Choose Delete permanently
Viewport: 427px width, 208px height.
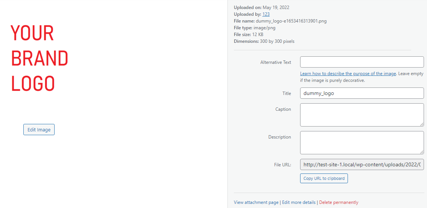pyautogui.click(x=339, y=202)
